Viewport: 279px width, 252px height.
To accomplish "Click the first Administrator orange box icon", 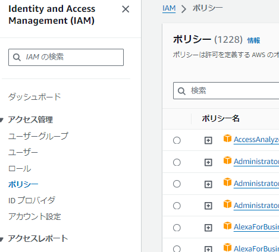I will pyautogui.click(x=227, y=160).
